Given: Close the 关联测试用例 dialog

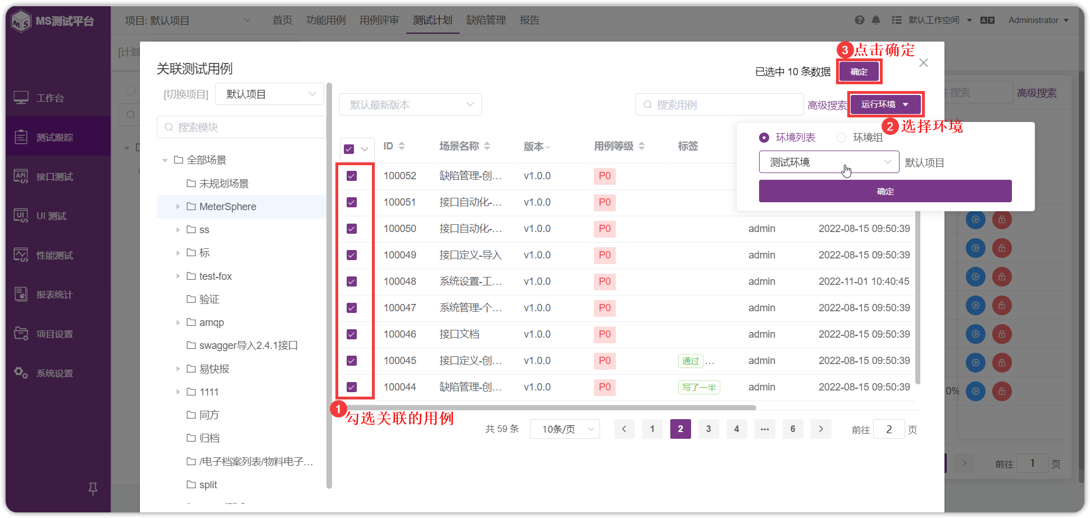Looking at the screenshot, I should [924, 63].
